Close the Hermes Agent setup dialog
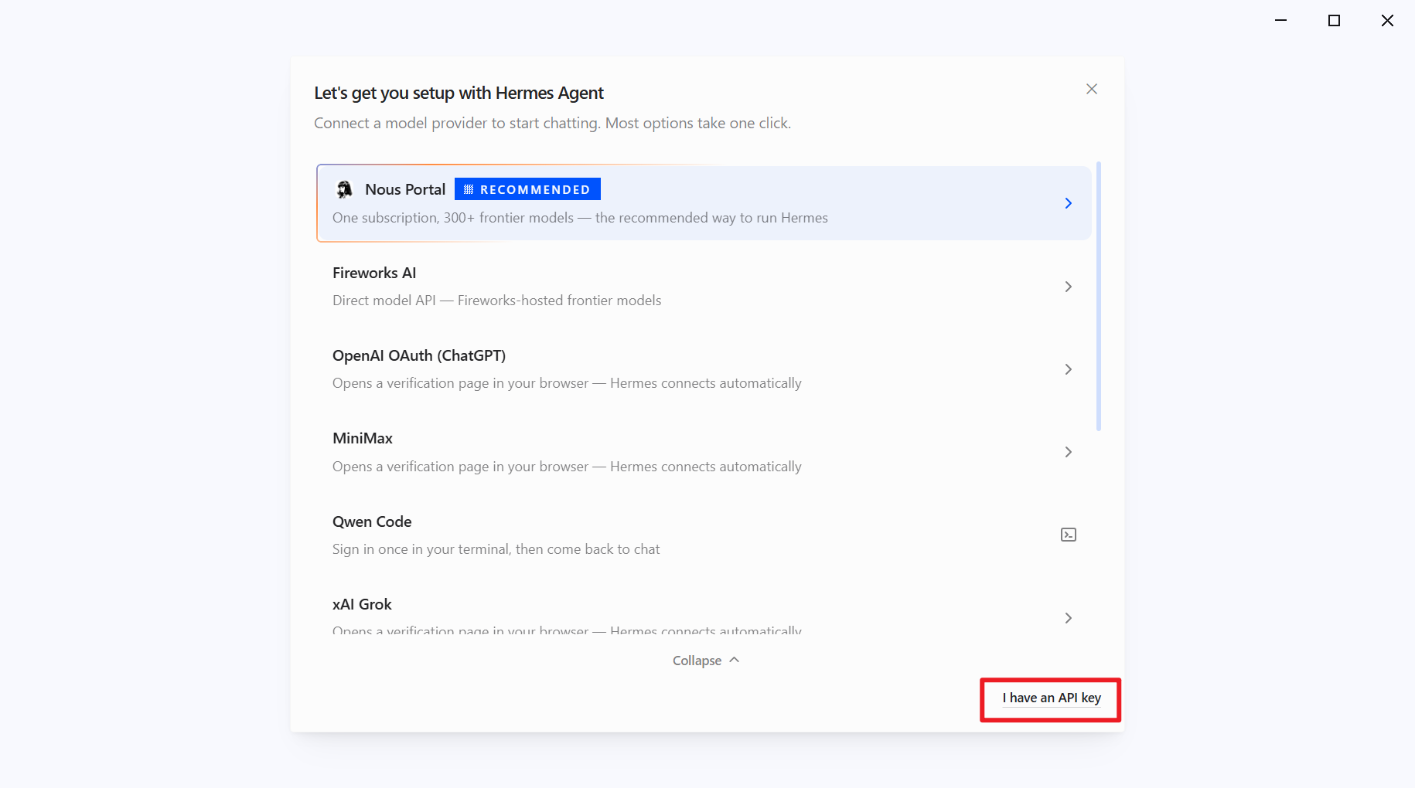1415x788 pixels. (1092, 89)
